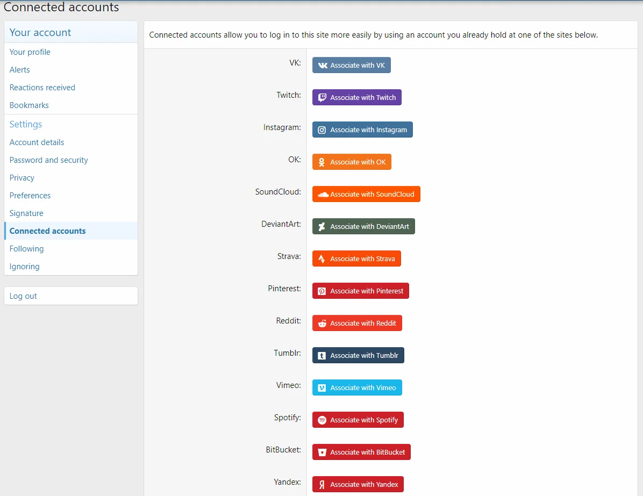Click Associate with OK text
Screen dimensions: 643x496
tap(358, 162)
